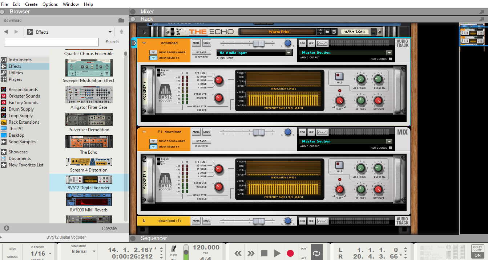This screenshot has height=260, width=488.
Task: Open the Create menu
Action: tap(31, 4)
